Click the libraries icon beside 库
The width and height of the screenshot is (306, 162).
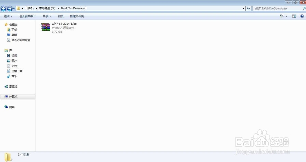[6, 50]
